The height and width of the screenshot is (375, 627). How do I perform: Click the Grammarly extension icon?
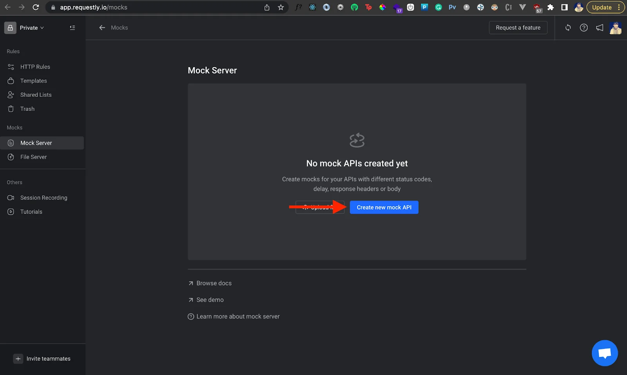point(439,7)
